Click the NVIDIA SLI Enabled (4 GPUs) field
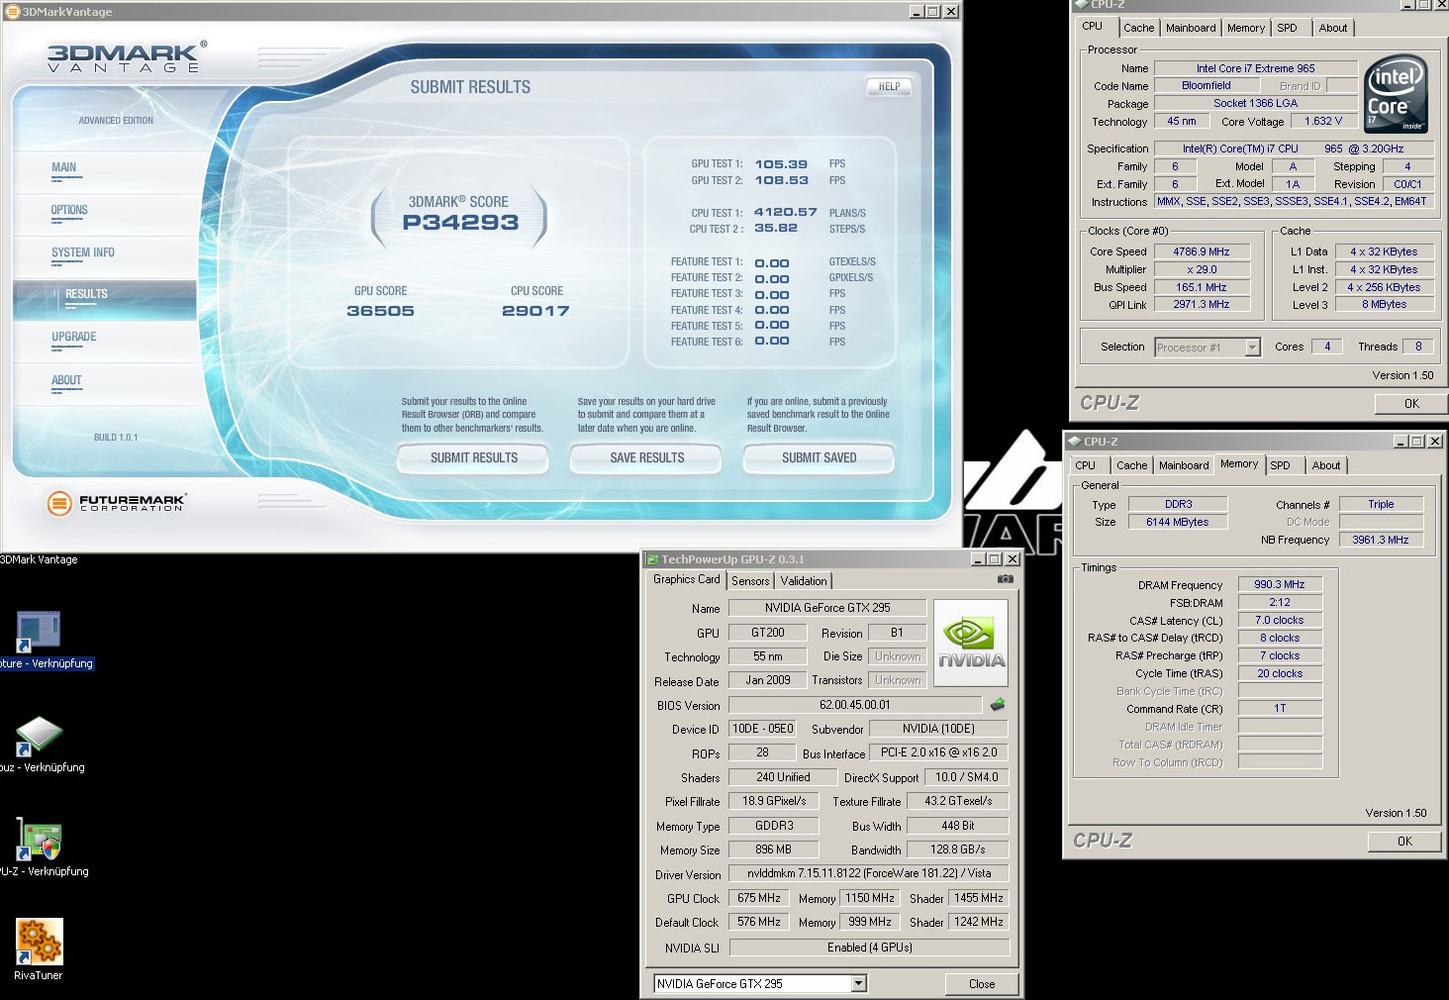This screenshot has height=1000, width=1449. click(869, 948)
